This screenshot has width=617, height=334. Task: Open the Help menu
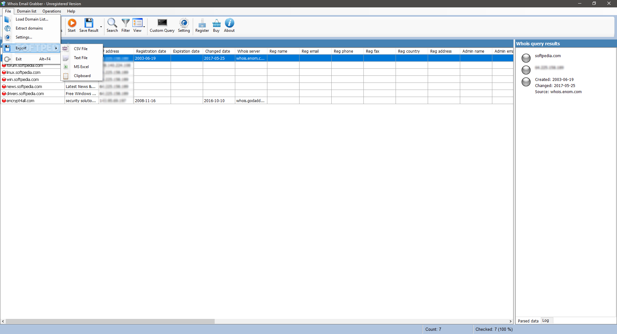71,11
